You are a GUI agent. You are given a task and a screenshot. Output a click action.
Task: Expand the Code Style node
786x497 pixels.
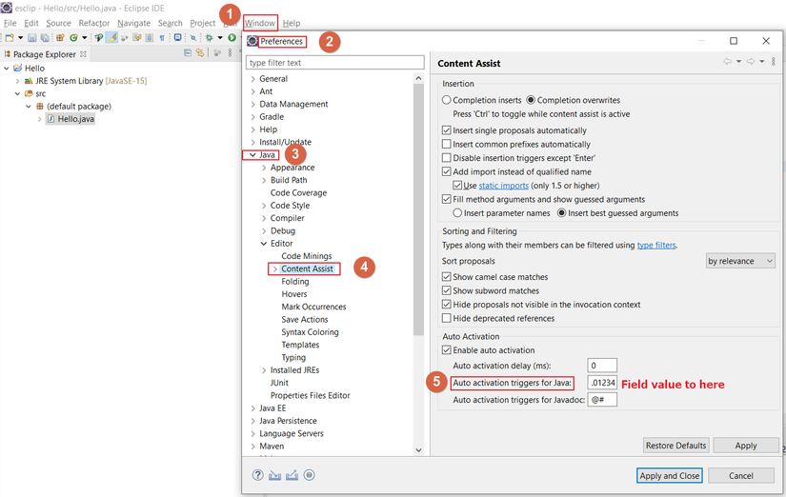tap(264, 206)
